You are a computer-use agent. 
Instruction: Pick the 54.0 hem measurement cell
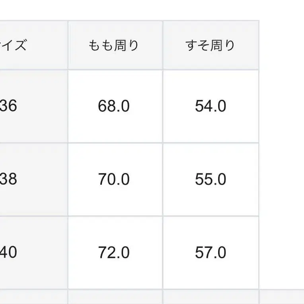[210, 106]
